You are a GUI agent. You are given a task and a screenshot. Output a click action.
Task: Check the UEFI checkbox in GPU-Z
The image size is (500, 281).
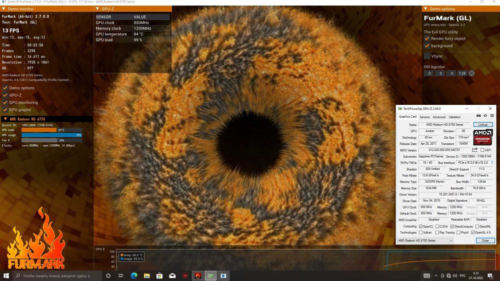[x=482, y=150]
